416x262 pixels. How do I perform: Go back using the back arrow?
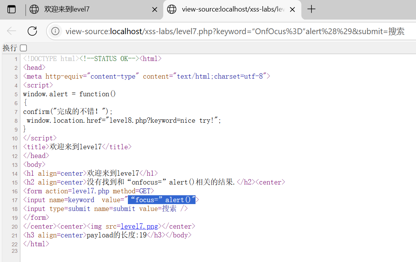pyautogui.click(x=12, y=31)
